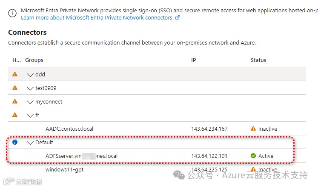Collapse the Default connector group
This screenshot has width=318, height=188.
(30, 143)
